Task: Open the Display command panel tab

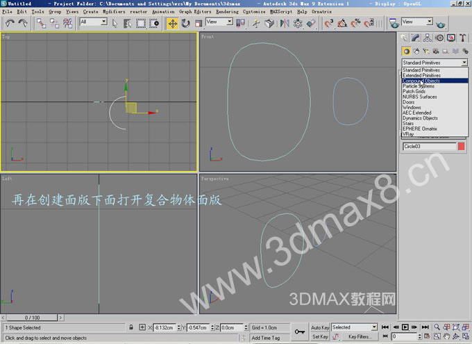Action: pyautogui.click(x=451, y=38)
